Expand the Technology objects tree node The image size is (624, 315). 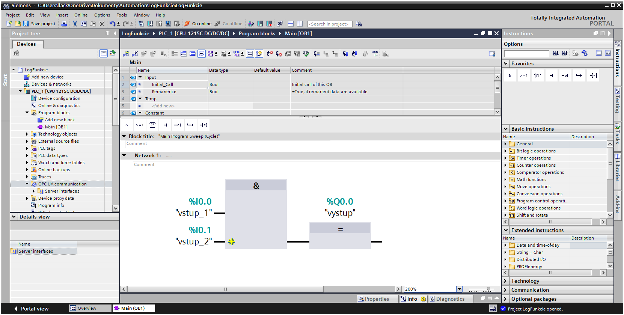coord(27,134)
